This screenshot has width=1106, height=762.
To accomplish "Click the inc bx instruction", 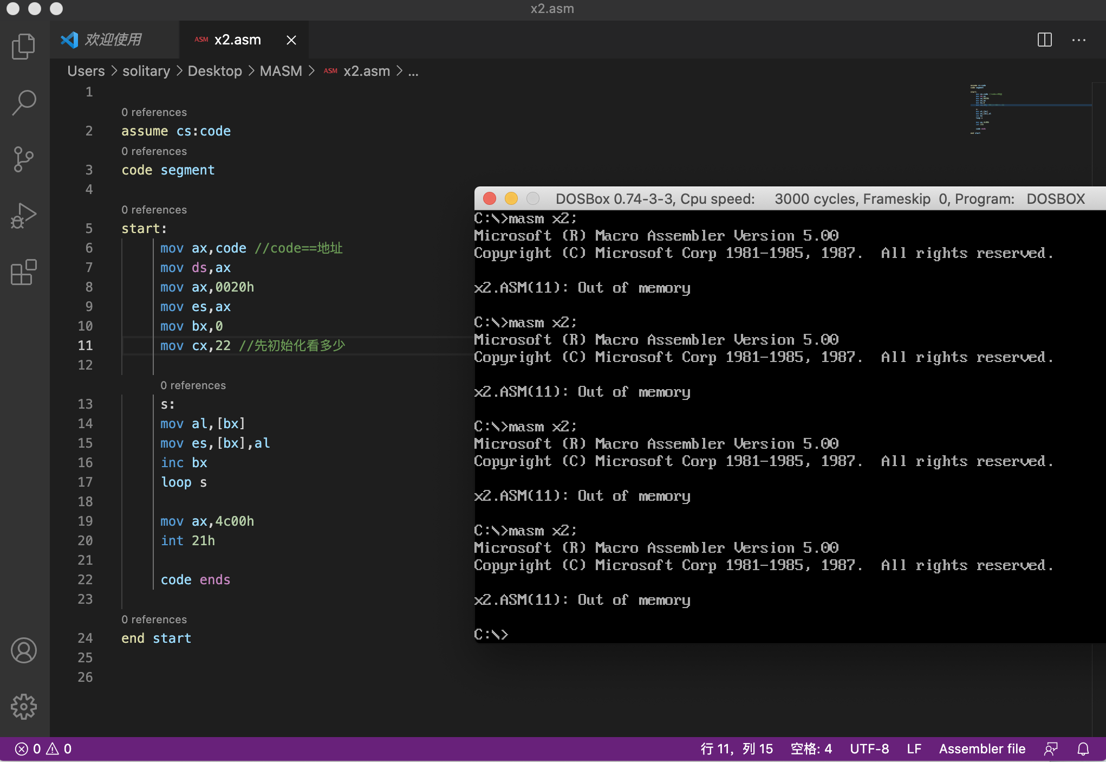I will [x=184, y=463].
